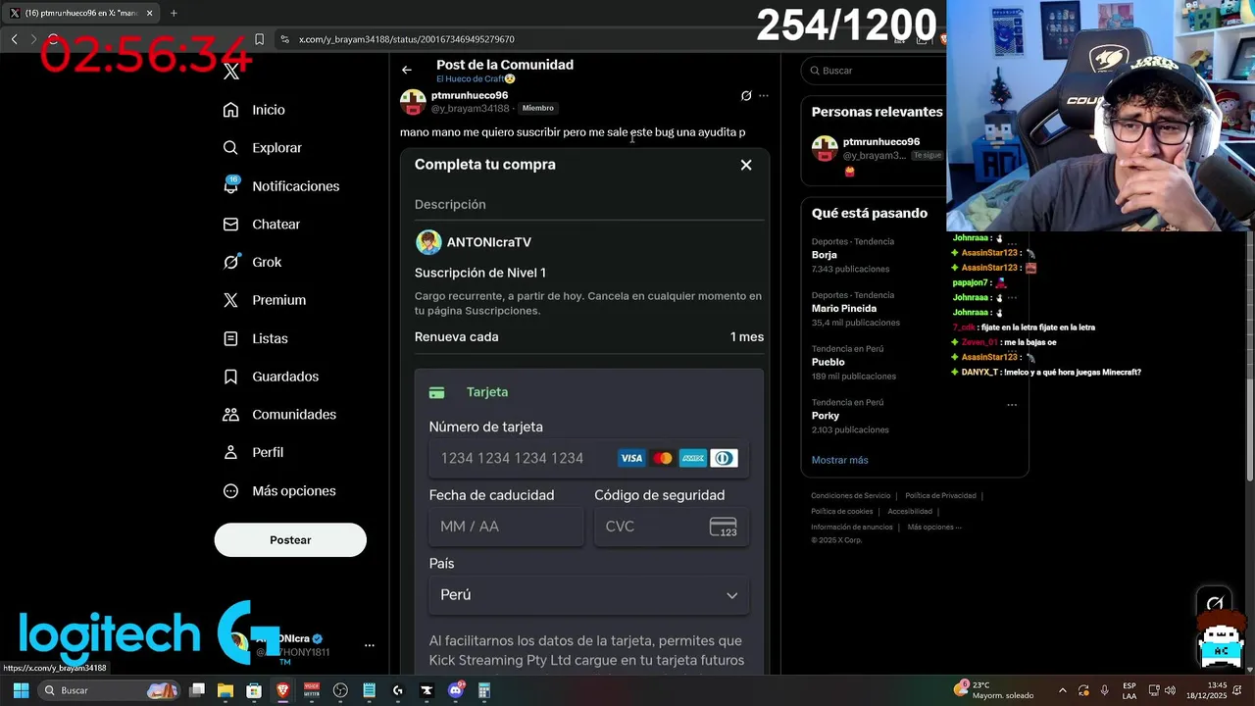Click Mostrar más under trends
The height and width of the screenshot is (706, 1255).
pyautogui.click(x=839, y=460)
